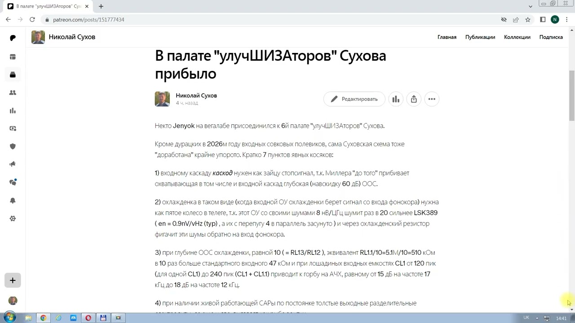Click the post title heading text
Image resolution: width=575 pixels, height=323 pixels.
270,65
